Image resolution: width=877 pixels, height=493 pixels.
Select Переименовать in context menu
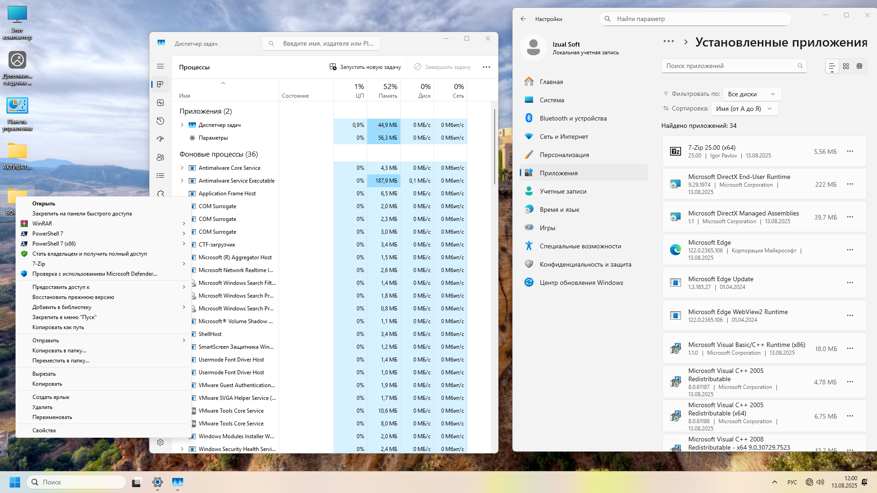pos(103,417)
